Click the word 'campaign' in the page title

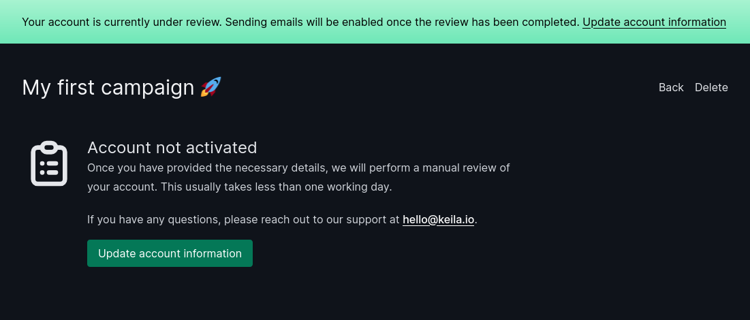pyautogui.click(x=148, y=88)
